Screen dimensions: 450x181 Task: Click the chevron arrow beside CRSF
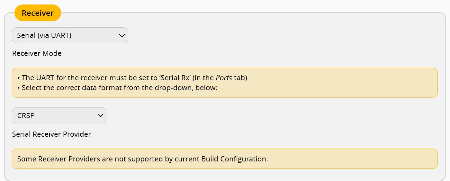pos(100,116)
